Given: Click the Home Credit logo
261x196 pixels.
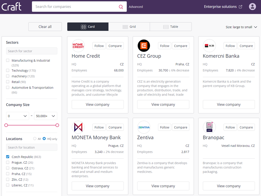Looking at the screenshot, I should pos(78,46).
